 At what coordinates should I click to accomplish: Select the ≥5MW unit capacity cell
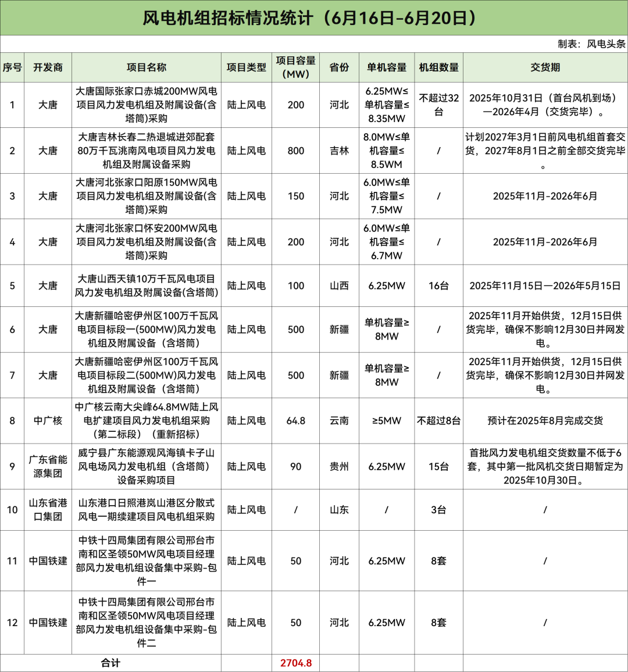(x=387, y=421)
